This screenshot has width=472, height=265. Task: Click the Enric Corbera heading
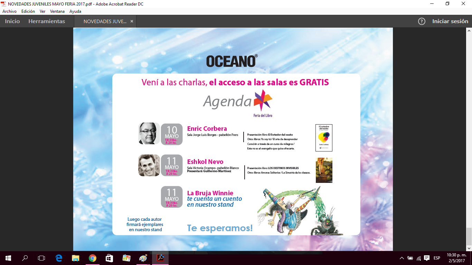(x=207, y=129)
